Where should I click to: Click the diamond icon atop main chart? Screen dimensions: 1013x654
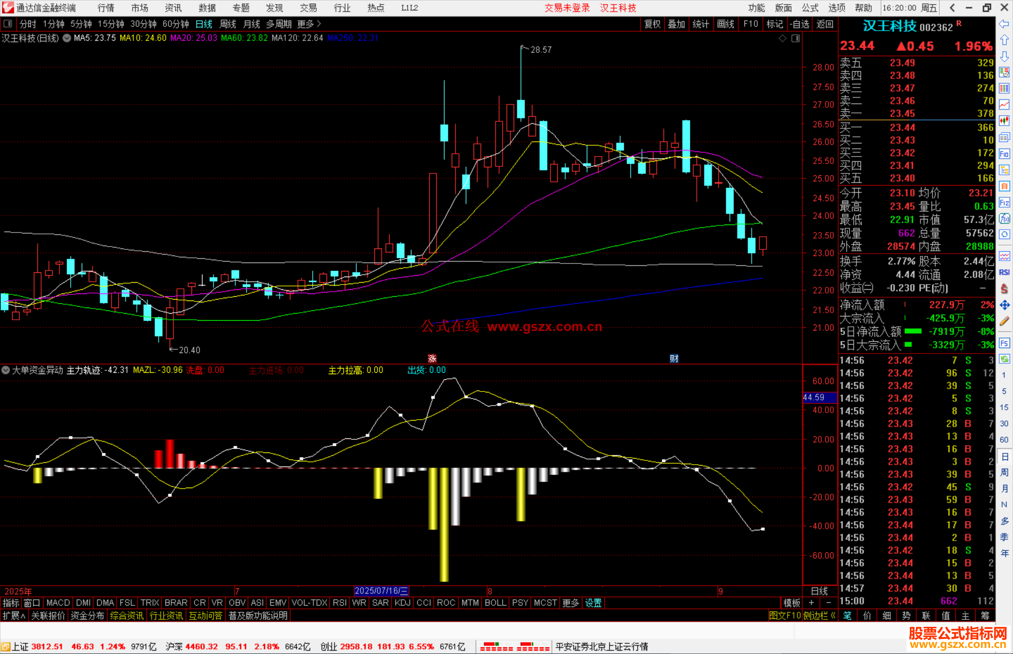point(782,38)
